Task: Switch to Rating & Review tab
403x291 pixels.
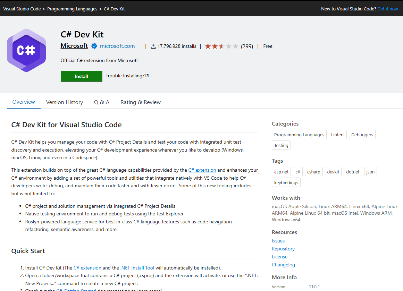Action: (141, 102)
